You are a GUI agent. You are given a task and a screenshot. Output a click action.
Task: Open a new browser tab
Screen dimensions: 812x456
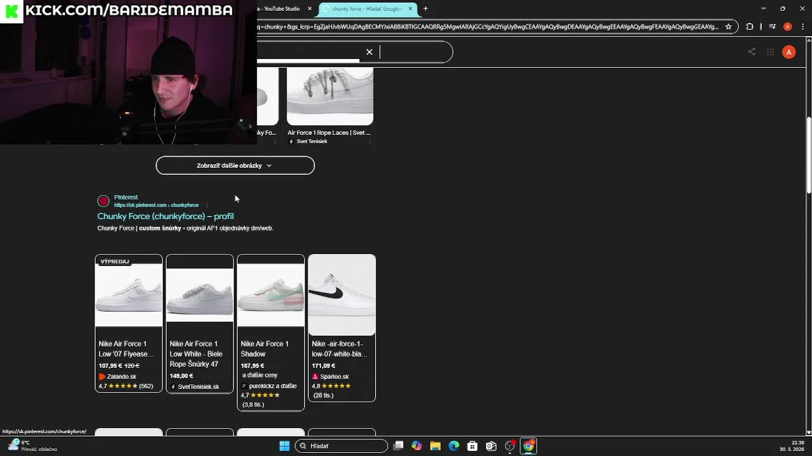coord(426,9)
